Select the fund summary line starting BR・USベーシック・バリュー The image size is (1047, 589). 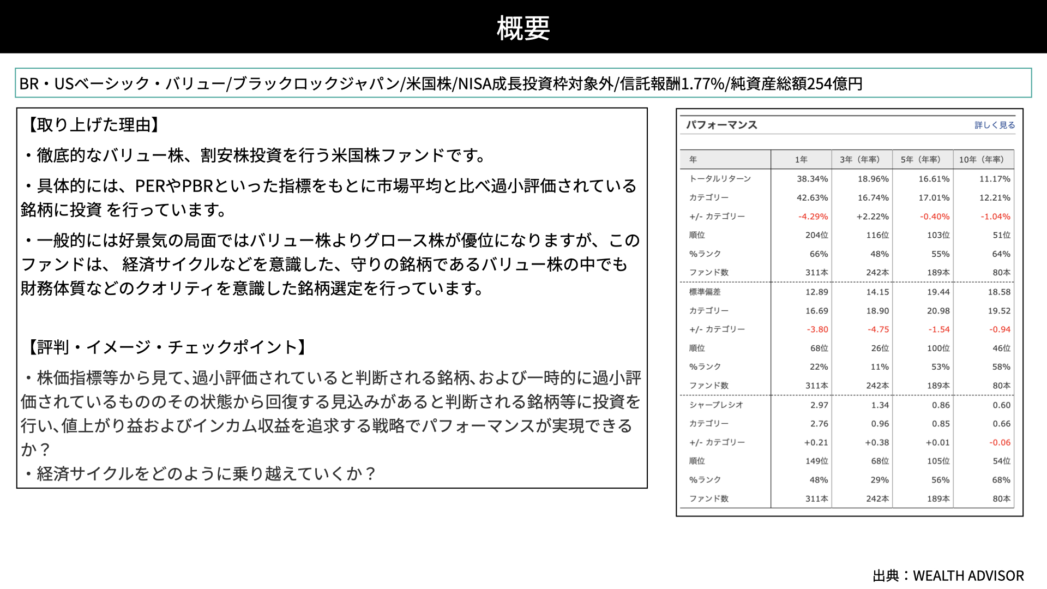pyautogui.click(x=441, y=83)
